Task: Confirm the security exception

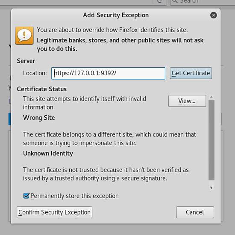Action: coord(54,212)
